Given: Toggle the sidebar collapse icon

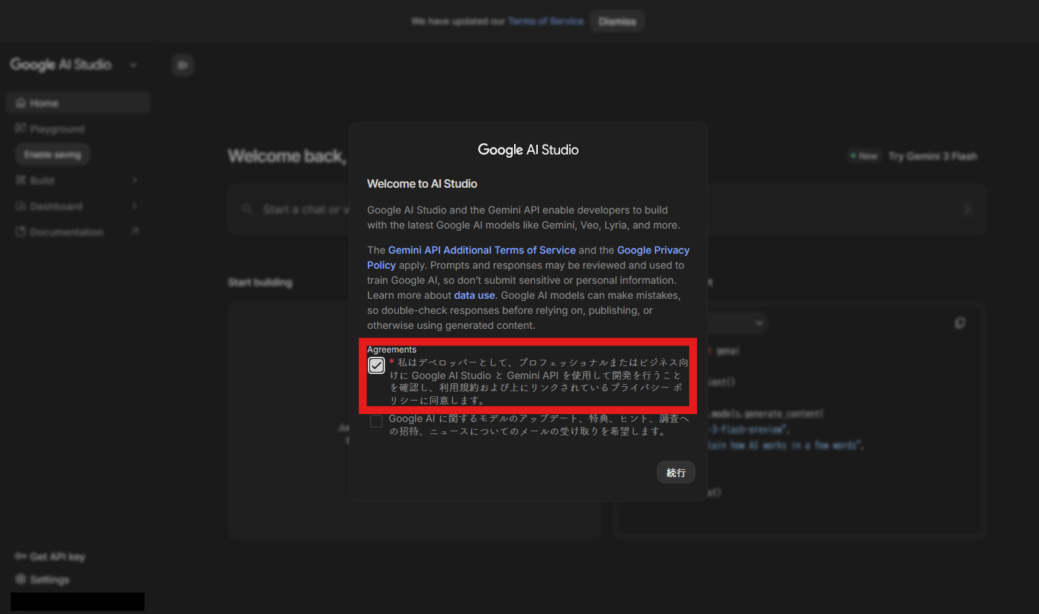Looking at the screenshot, I should pos(183,65).
